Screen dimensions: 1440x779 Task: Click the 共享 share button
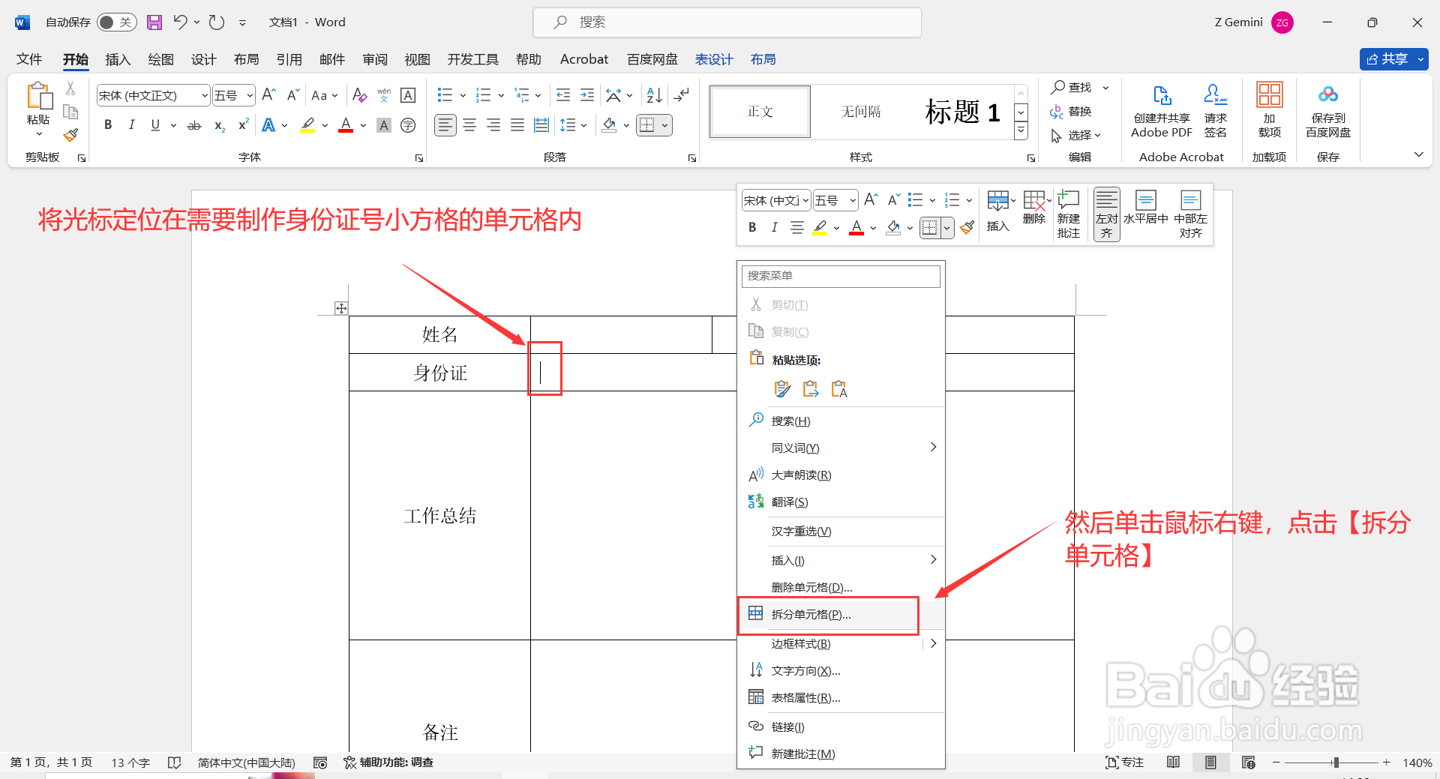coord(1393,58)
